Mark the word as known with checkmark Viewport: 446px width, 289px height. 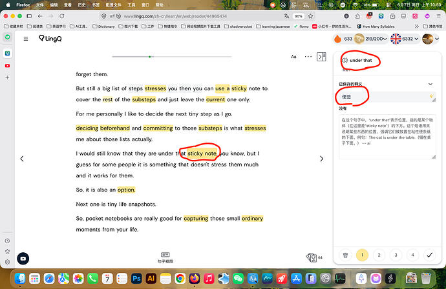[429, 255]
